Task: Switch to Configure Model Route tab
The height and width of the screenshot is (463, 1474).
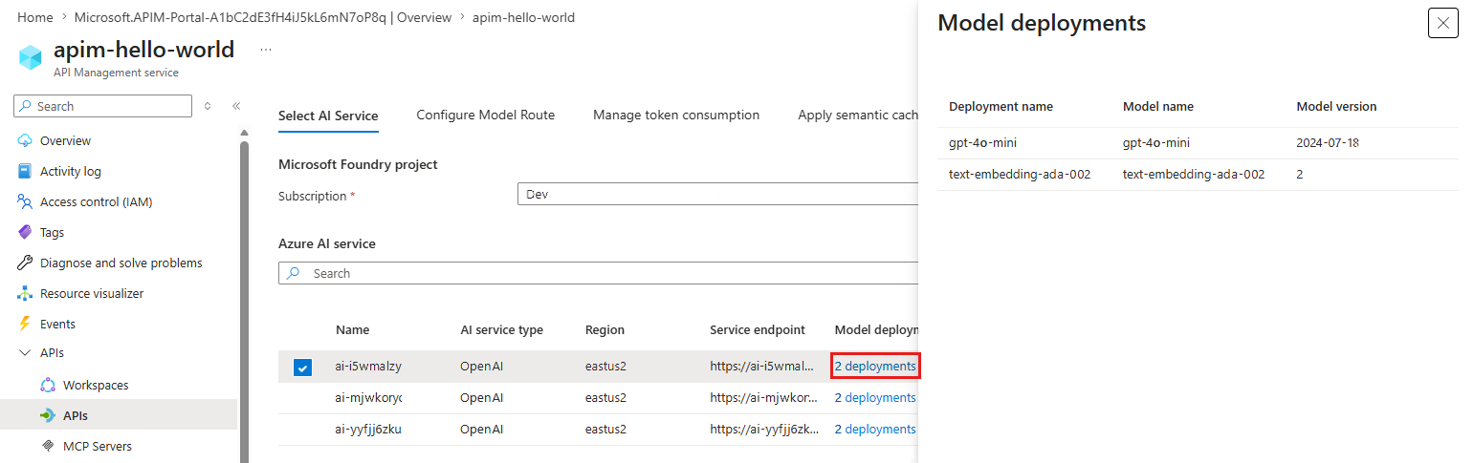Action: [x=485, y=116]
